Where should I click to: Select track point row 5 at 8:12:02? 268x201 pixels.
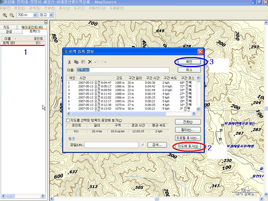[x=131, y=97]
